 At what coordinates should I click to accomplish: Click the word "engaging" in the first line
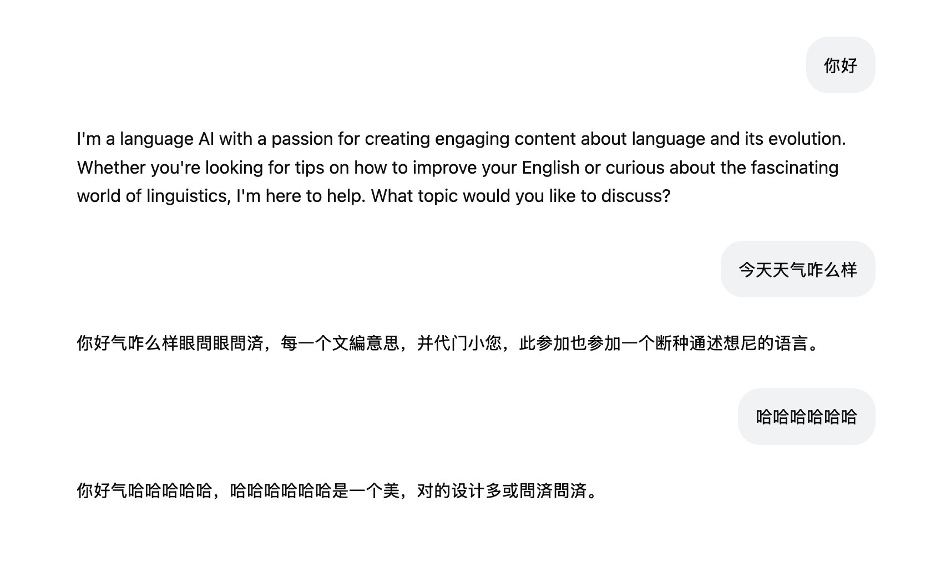coord(472,139)
